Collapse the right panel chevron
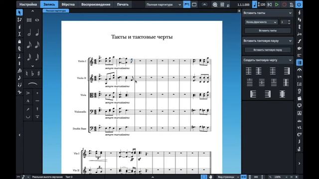 tap(299, 163)
